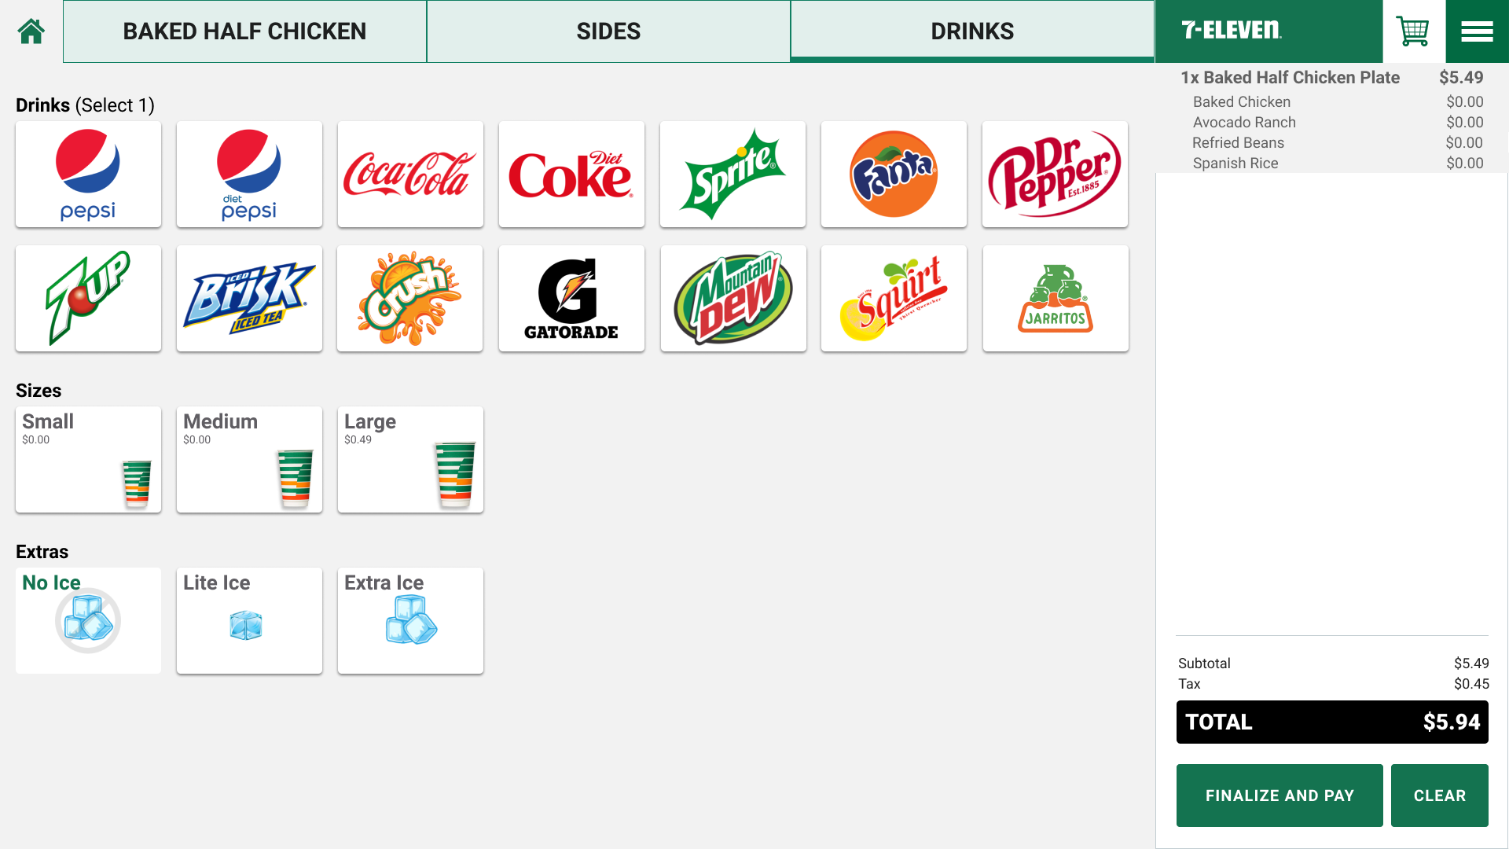1509x849 pixels.
Task: Finalize and pay for the order
Action: (1280, 796)
